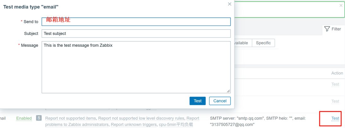Click the Test link highlighted in red
The image size is (345, 128).
(335, 118)
